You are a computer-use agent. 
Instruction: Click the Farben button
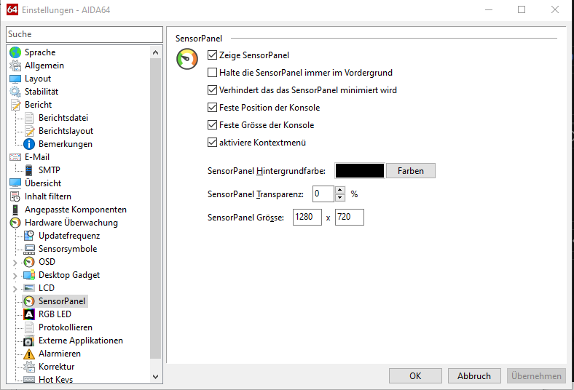point(411,171)
